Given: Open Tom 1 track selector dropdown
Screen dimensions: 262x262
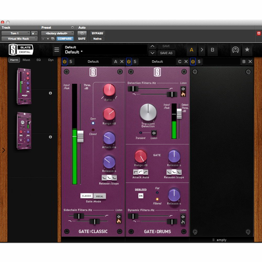Looking at the screenshot, I should click(15, 33).
